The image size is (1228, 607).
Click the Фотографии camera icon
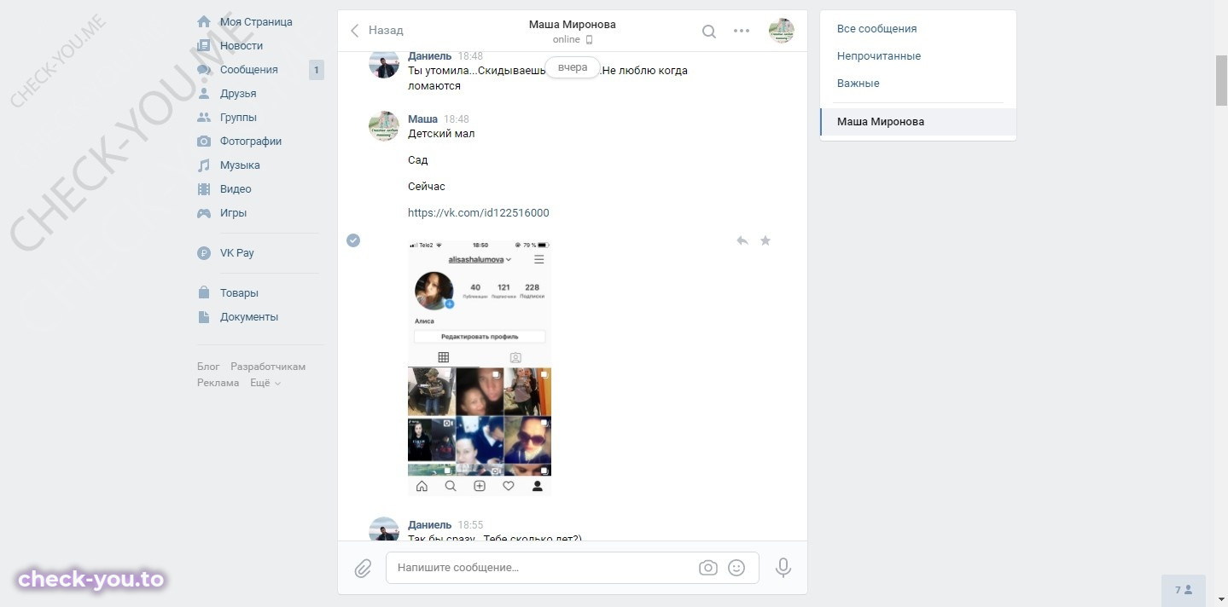coord(204,141)
